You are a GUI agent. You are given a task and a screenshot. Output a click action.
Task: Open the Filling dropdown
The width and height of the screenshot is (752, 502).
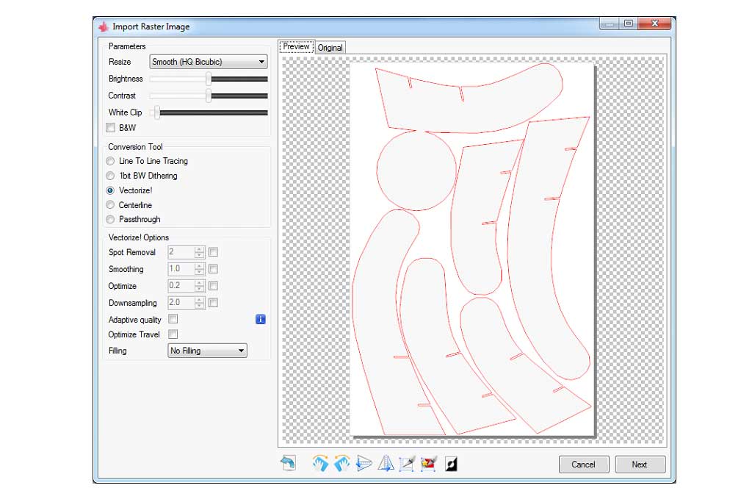coord(206,351)
